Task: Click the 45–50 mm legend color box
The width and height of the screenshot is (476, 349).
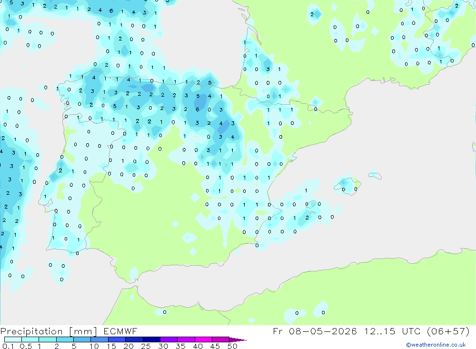Action: pyautogui.click(x=220, y=339)
